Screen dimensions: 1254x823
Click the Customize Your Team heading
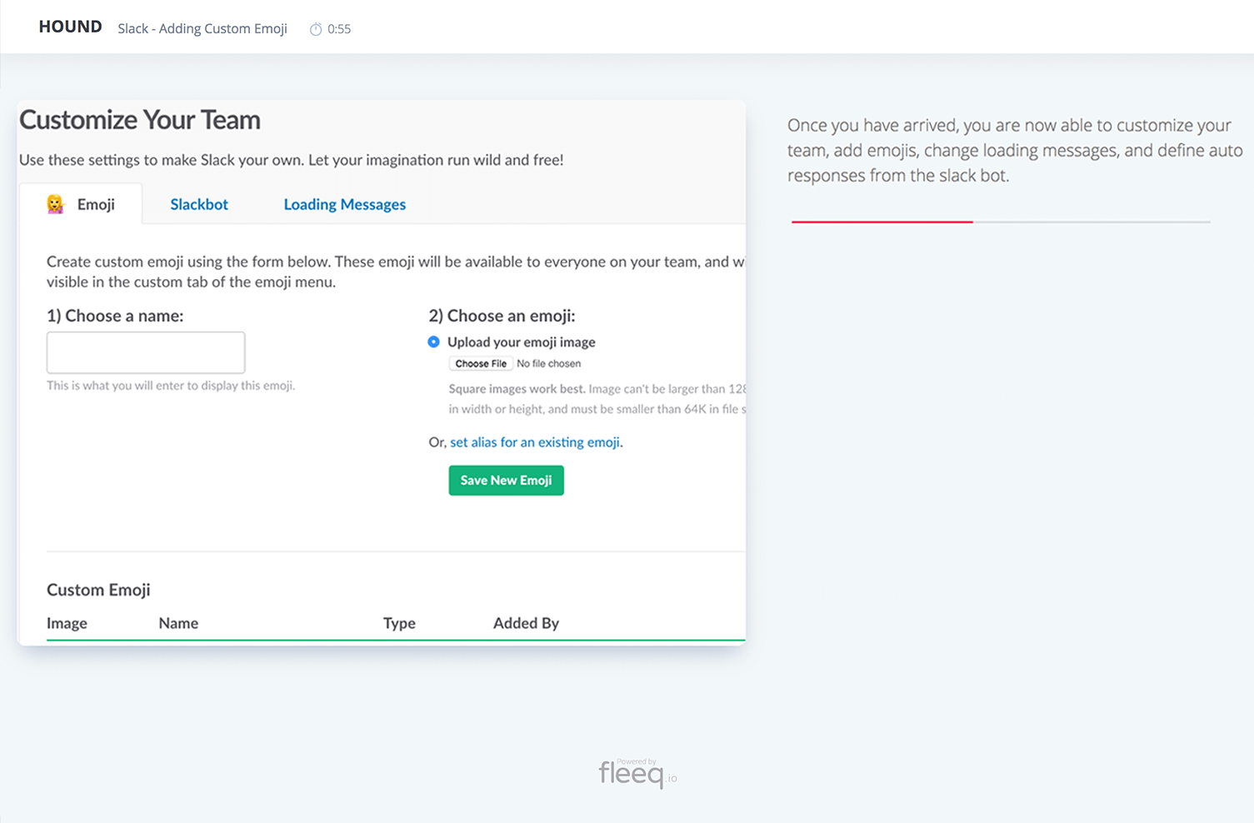[140, 120]
